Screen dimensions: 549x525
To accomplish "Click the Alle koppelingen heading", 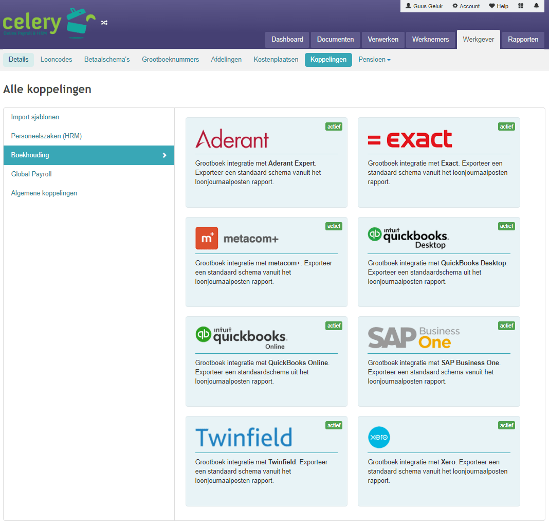I will (x=47, y=89).
